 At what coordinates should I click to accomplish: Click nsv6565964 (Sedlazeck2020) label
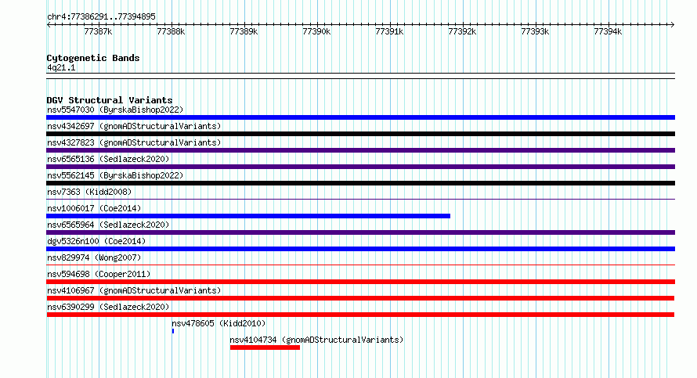point(108,225)
